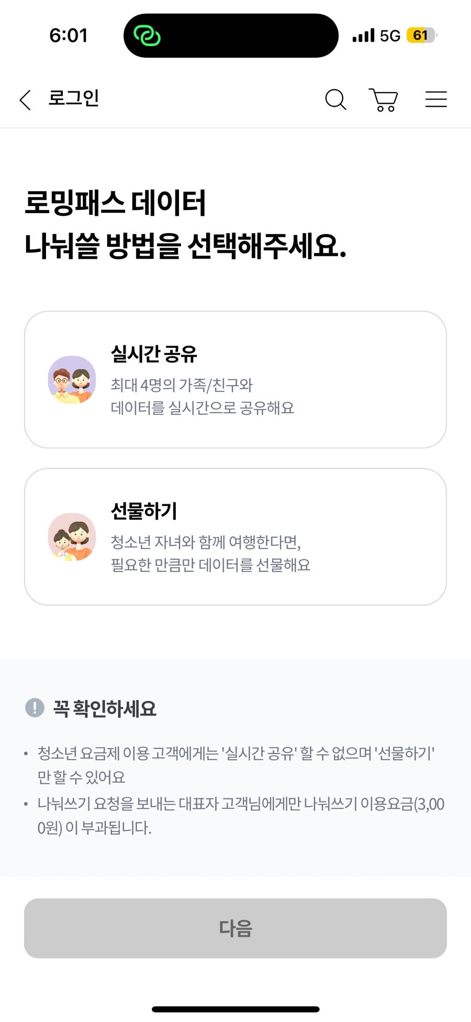Tap the 꼭 확인하세요 notice heading
Image resolution: width=471 pixels, height=1022 pixels.
coord(105,708)
